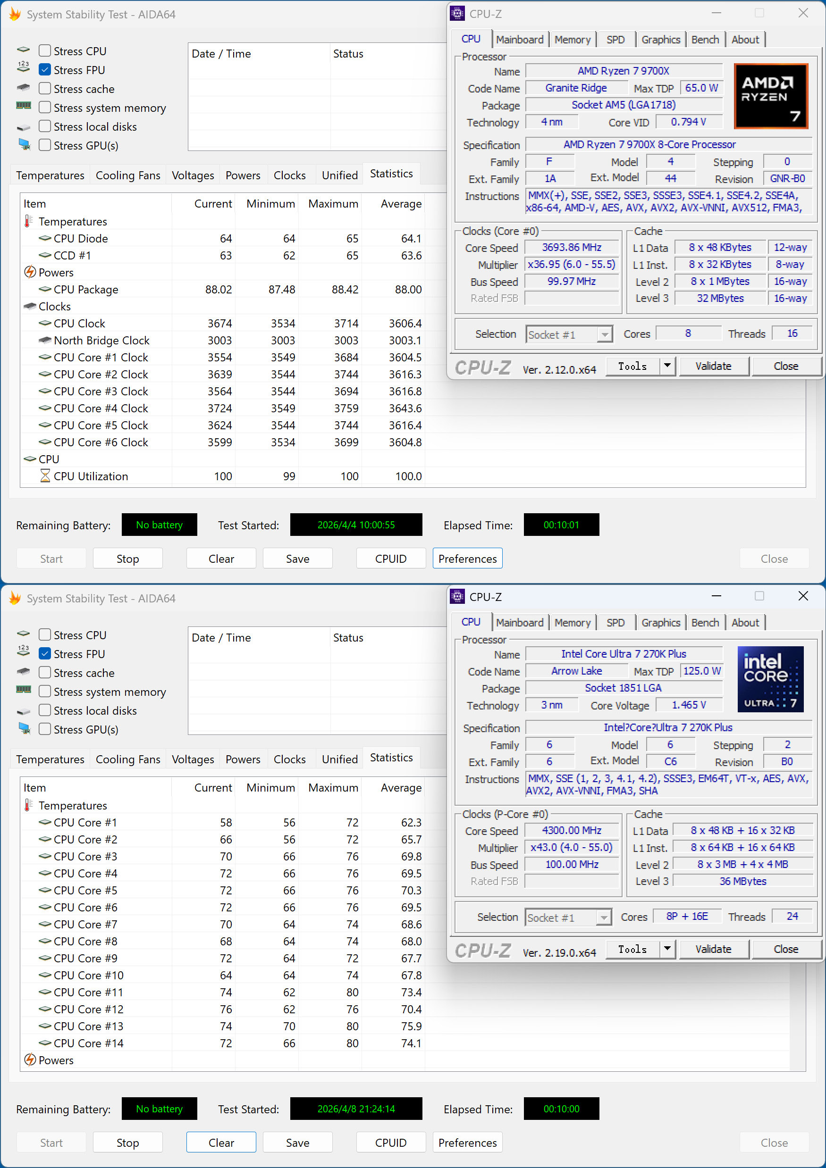826x1168 pixels.
Task: Click the Elapsed Time display field
Action: [x=561, y=525]
